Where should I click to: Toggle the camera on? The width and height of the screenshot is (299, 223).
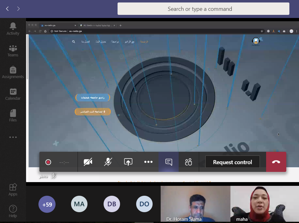click(88, 162)
